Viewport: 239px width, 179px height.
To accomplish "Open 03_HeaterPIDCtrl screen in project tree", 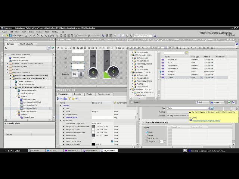I will 30,109.
